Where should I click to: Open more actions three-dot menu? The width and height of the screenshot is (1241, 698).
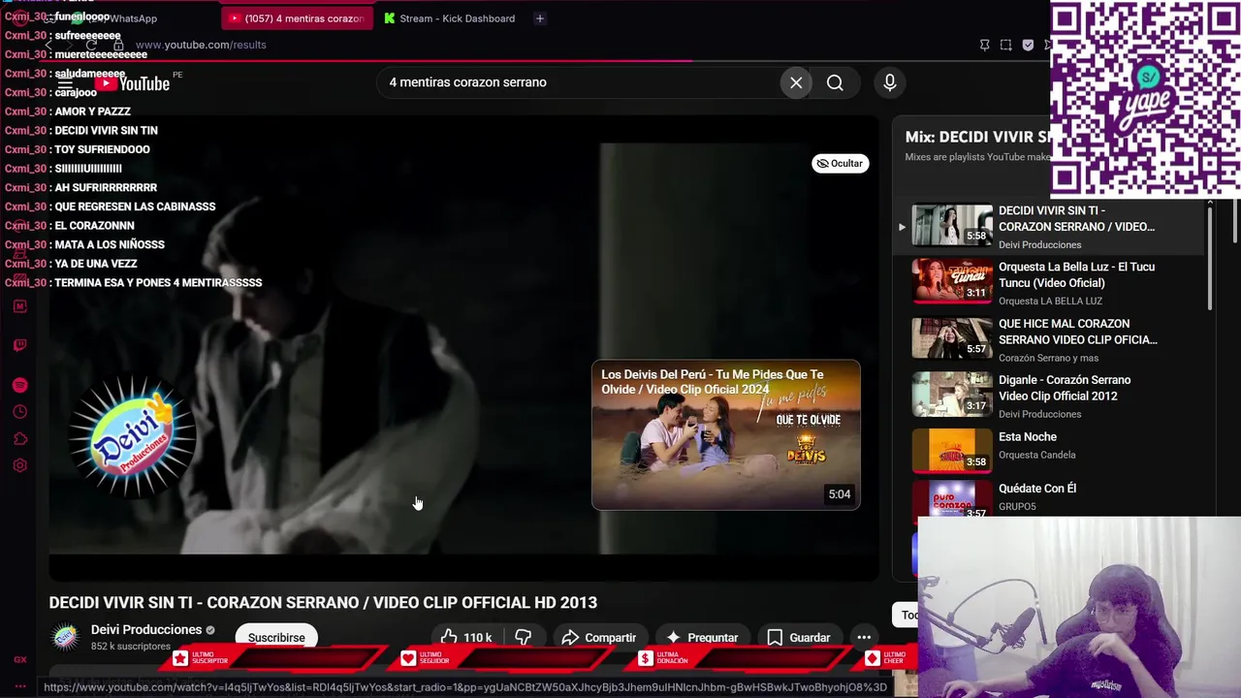pos(864,637)
